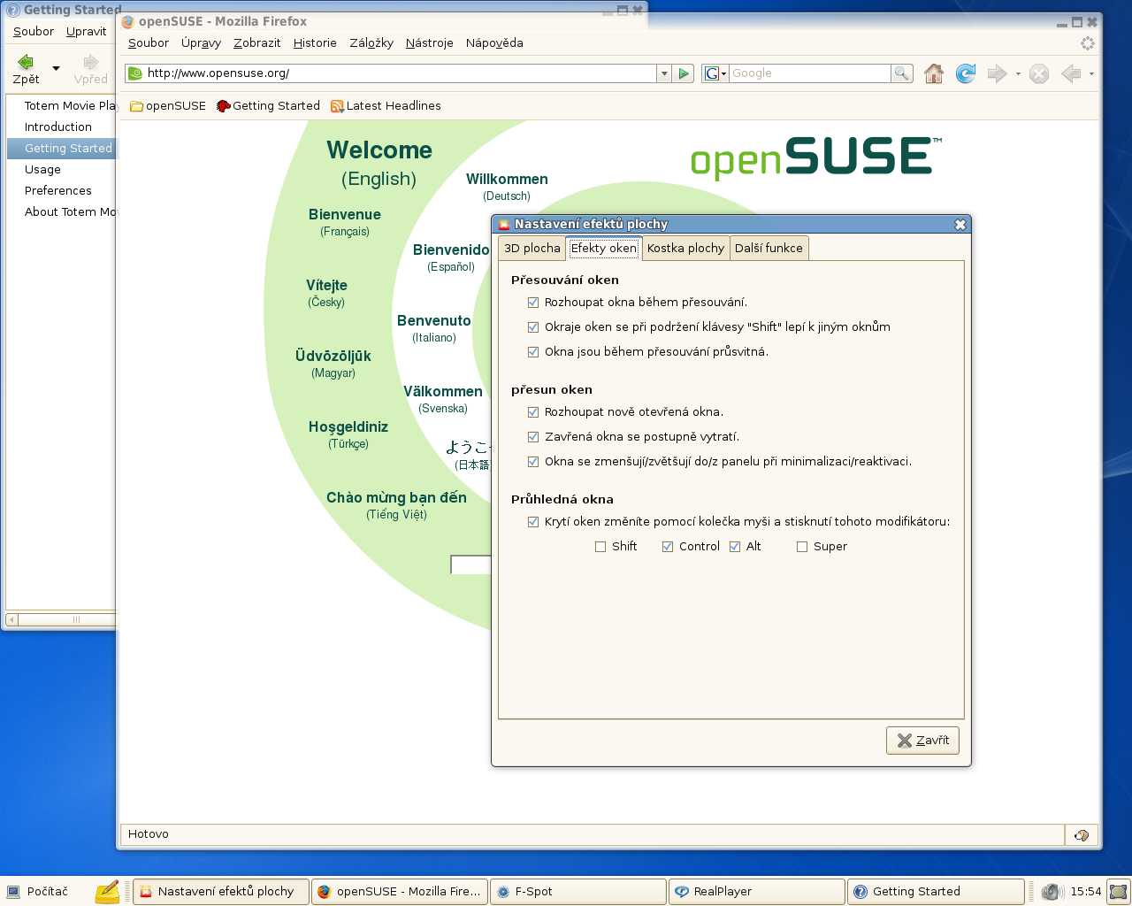Switch to the 3D plocha tab
This screenshot has height=906, width=1132.
tap(532, 249)
